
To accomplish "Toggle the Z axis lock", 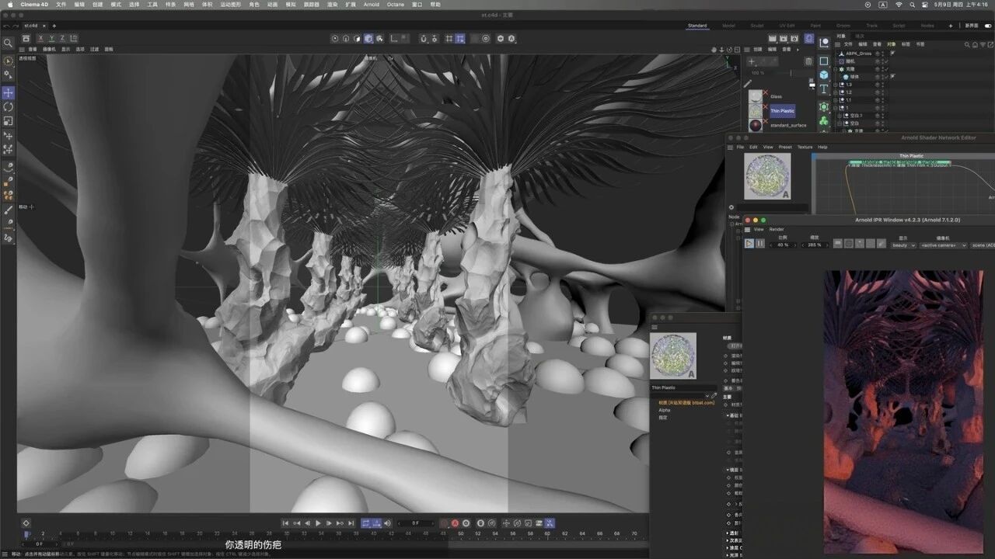I will pyautogui.click(x=62, y=38).
